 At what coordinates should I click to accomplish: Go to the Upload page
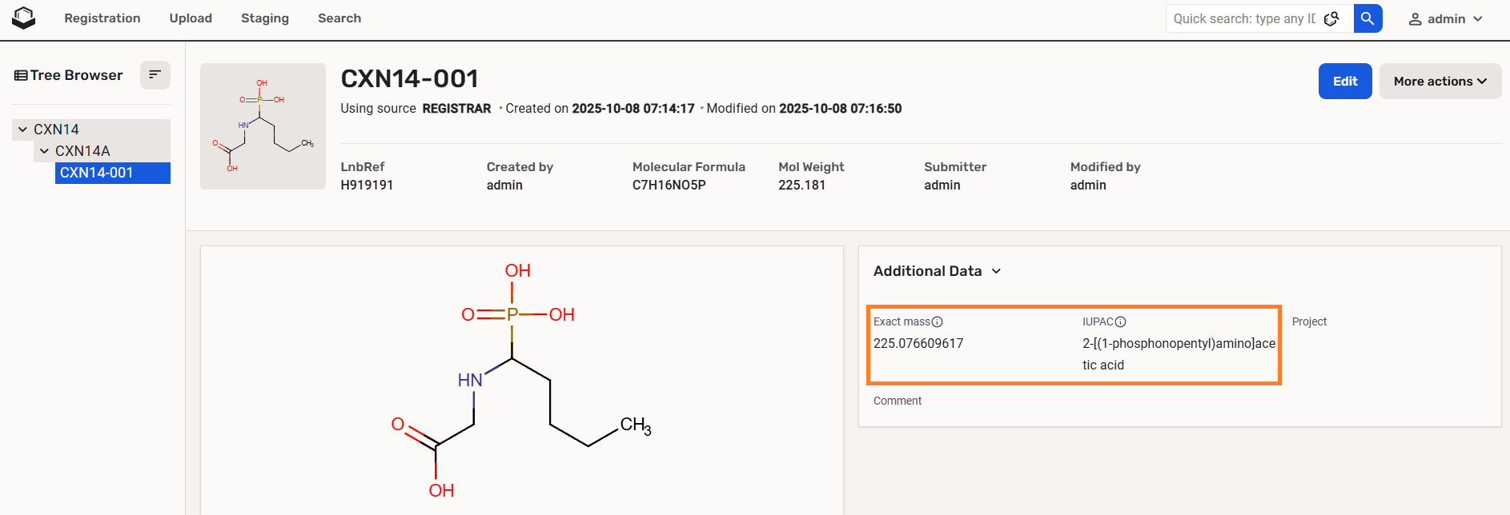tap(191, 18)
